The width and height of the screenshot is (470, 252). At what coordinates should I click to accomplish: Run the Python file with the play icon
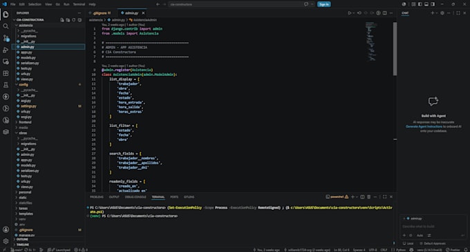point(350,13)
